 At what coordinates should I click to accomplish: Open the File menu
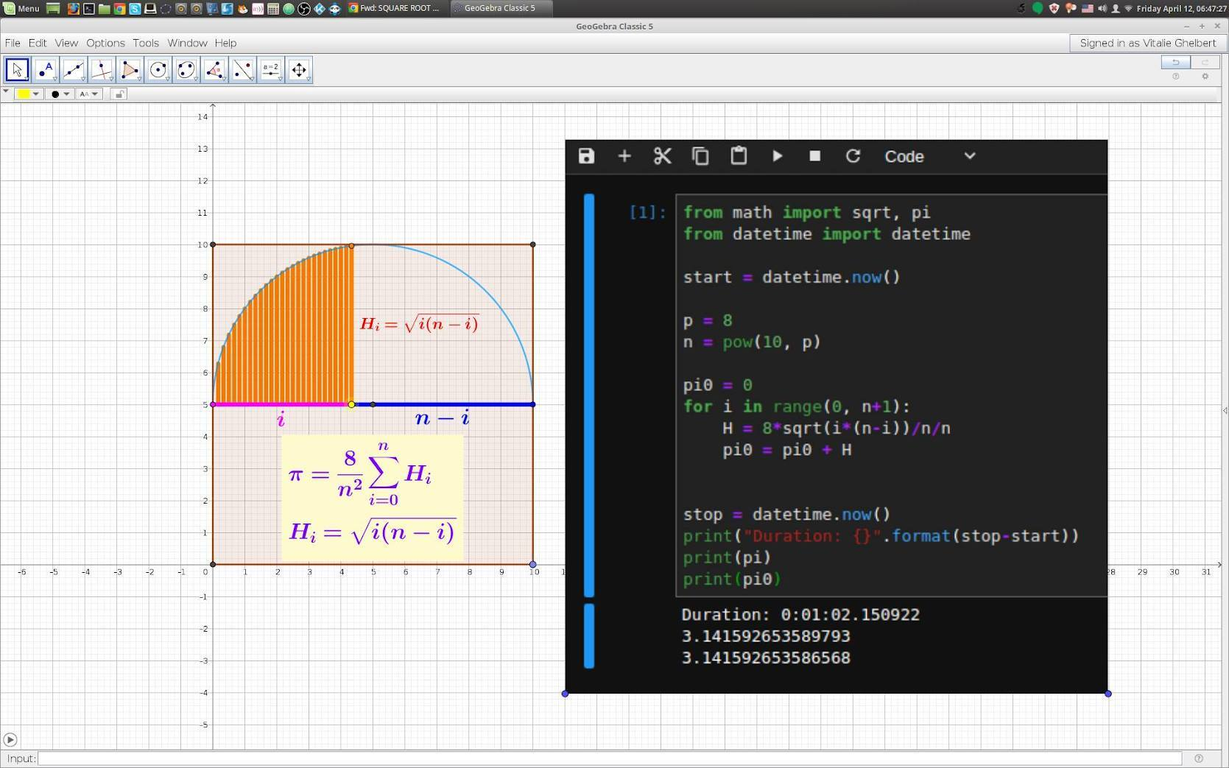13,43
